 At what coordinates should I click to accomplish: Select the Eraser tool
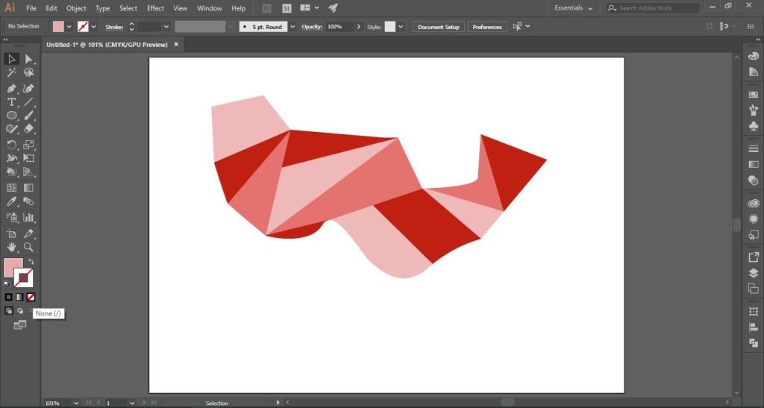pyautogui.click(x=29, y=129)
